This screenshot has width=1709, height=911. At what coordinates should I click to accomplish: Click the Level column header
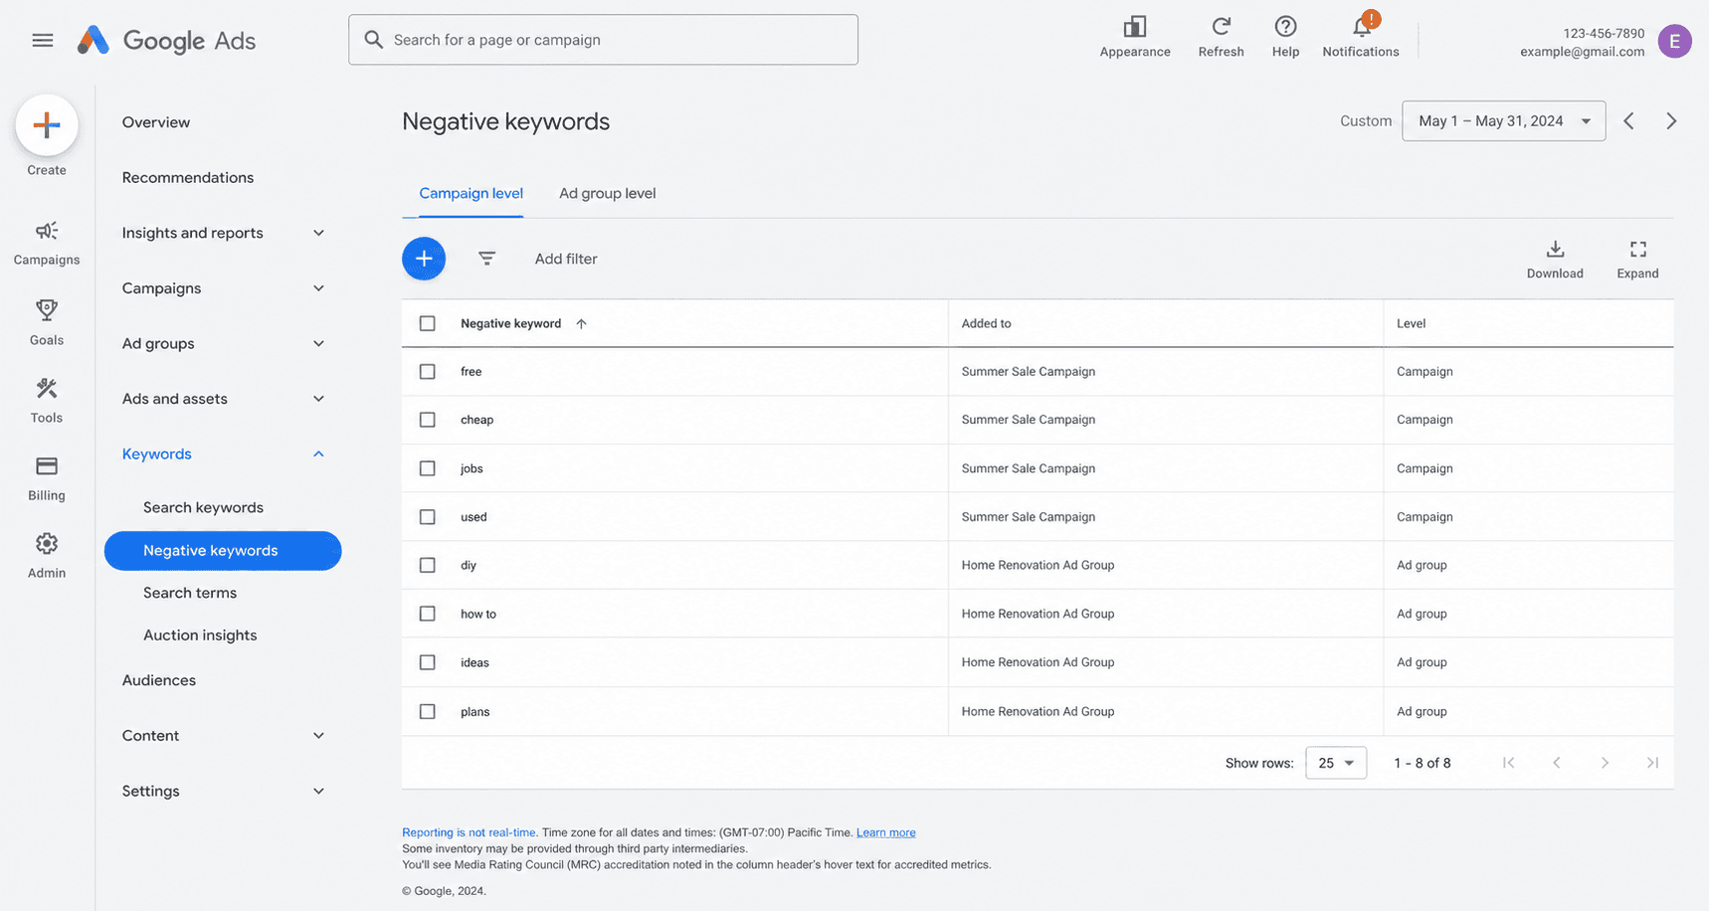point(1411,323)
